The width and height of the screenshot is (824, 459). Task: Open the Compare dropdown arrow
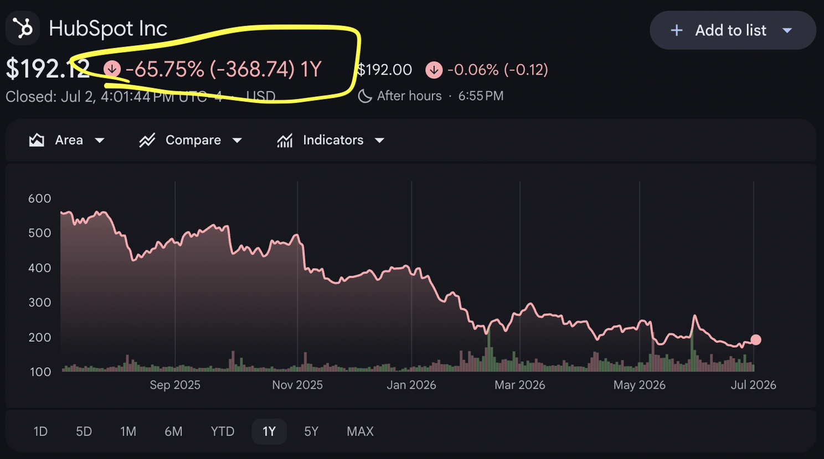[237, 140]
